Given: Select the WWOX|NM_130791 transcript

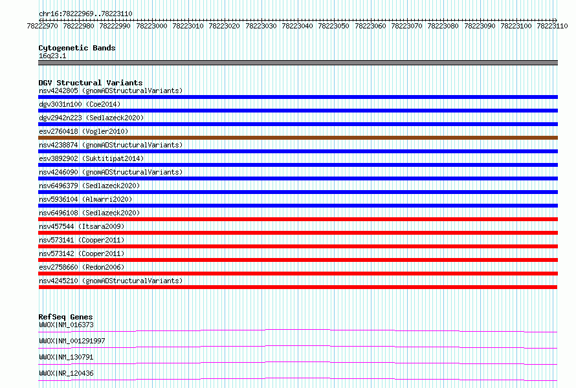Looking at the screenshot, I should pos(66,357).
